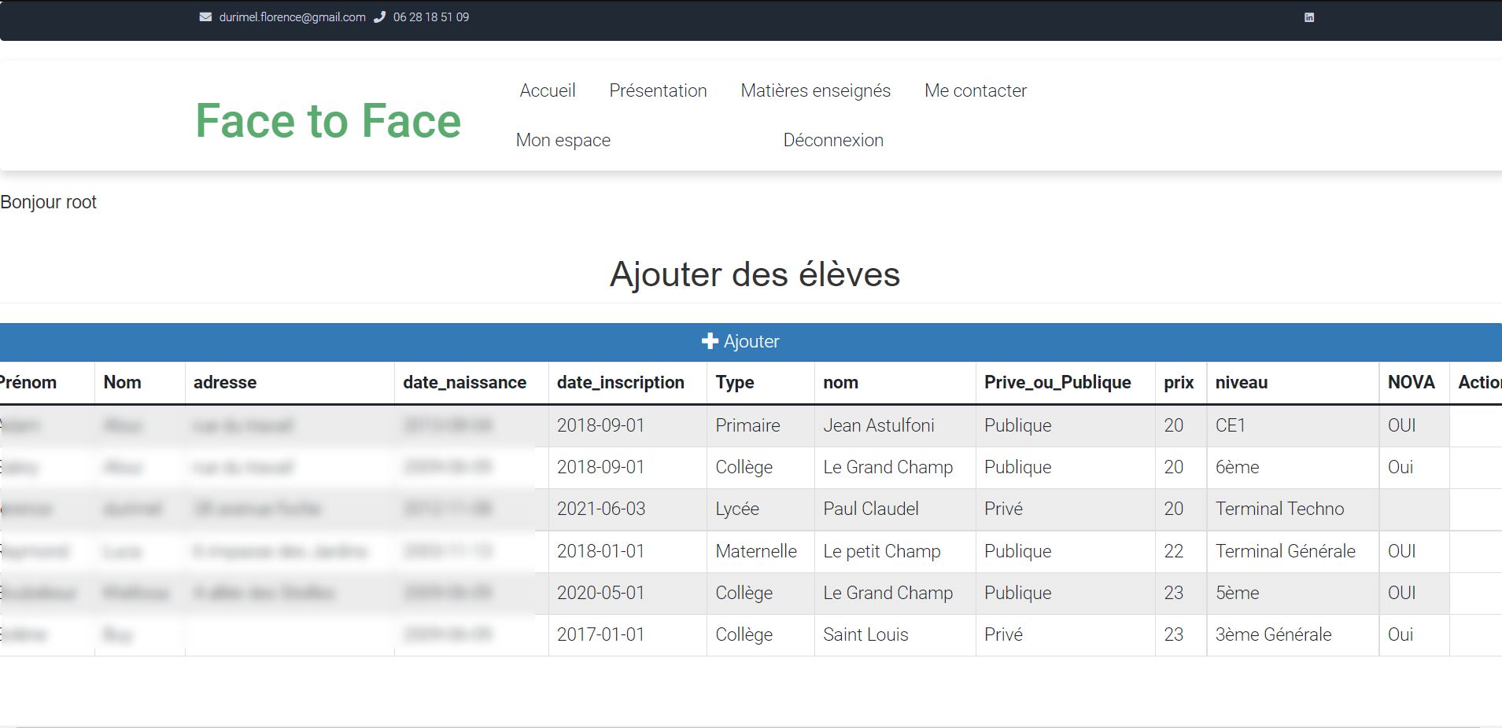Navigate to Mon espace

[x=563, y=140]
